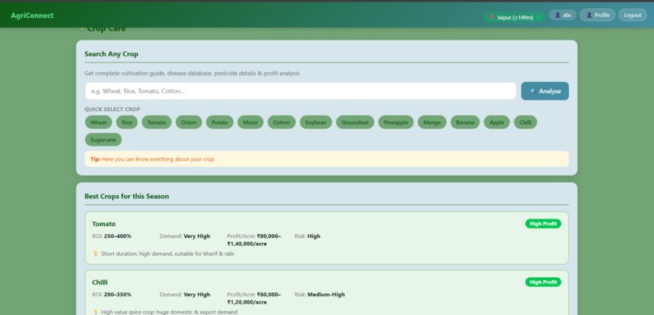
Task: Click the 'Search Any Crop' heading
Action: pos(111,54)
